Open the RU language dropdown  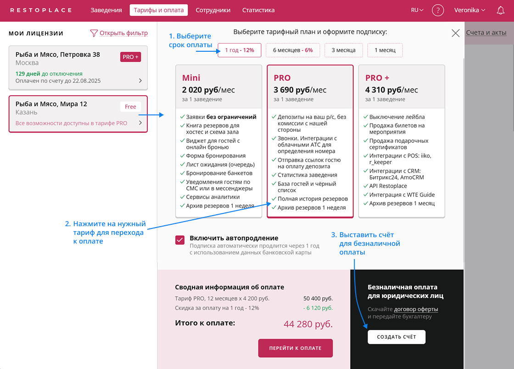[x=417, y=10]
